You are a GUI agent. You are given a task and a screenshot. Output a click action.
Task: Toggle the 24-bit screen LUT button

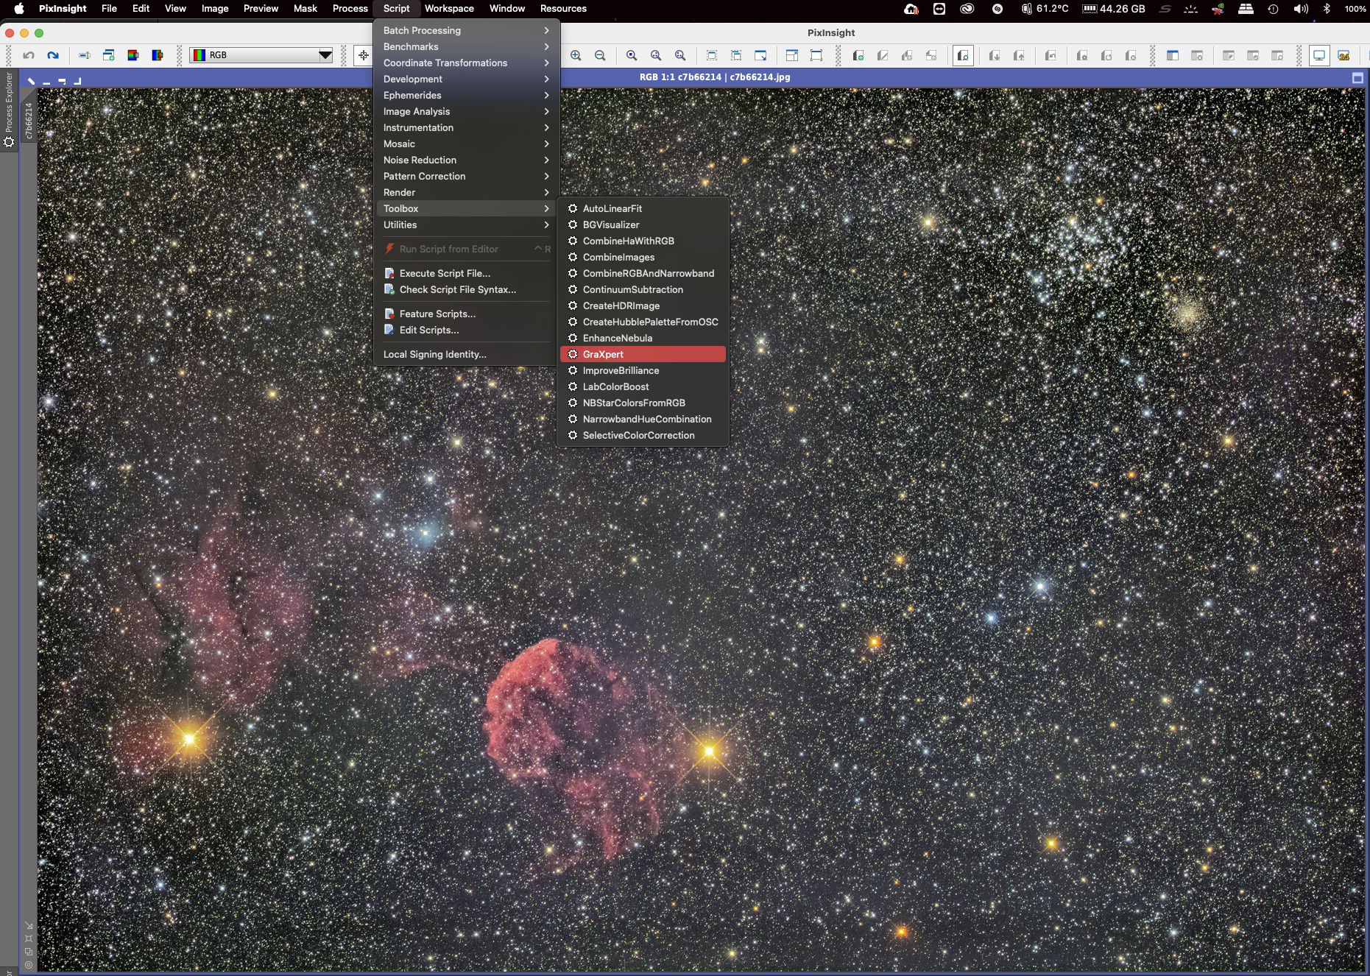pyautogui.click(x=1344, y=55)
